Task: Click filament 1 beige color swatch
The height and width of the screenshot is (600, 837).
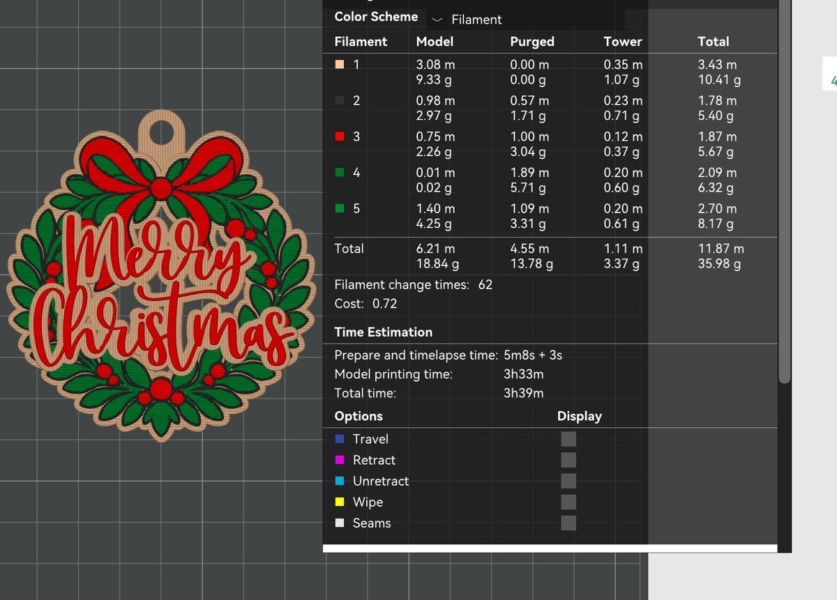Action: click(x=340, y=64)
